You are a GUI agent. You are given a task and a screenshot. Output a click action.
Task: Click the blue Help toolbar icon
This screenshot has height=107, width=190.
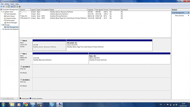[x=12, y=7]
